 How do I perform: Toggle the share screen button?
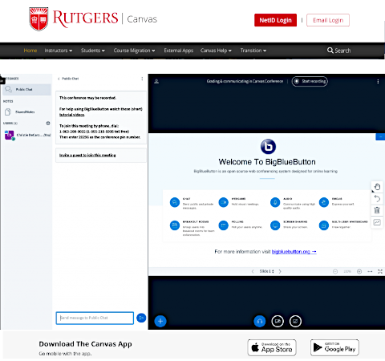[x=295, y=321]
